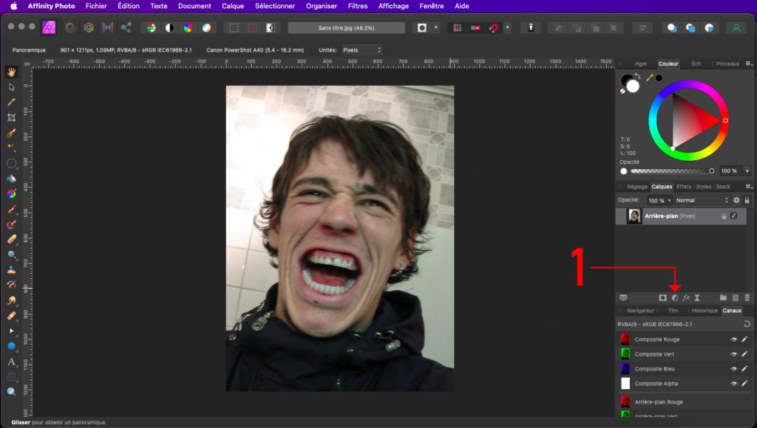This screenshot has height=428, width=757.
Task: Open the Filtres menu
Action: coord(358,6)
